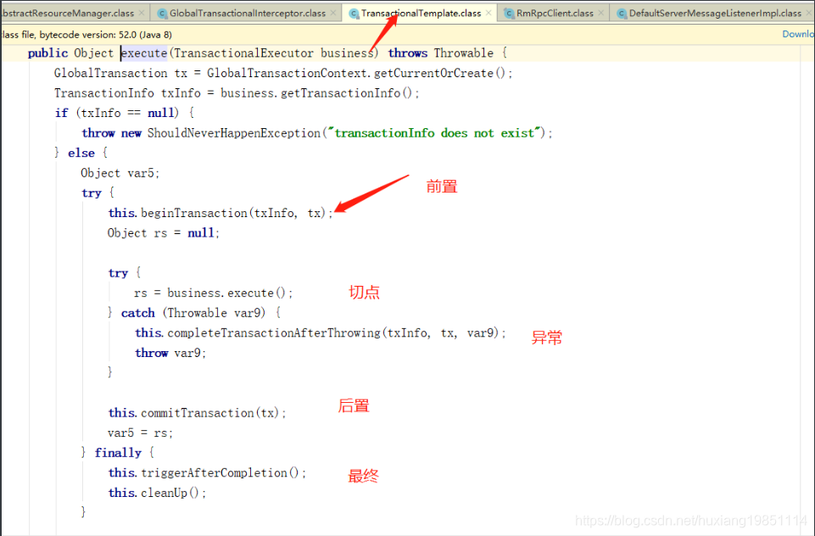
Task: Click the execute method name in the signature
Action: click(x=144, y=53)
